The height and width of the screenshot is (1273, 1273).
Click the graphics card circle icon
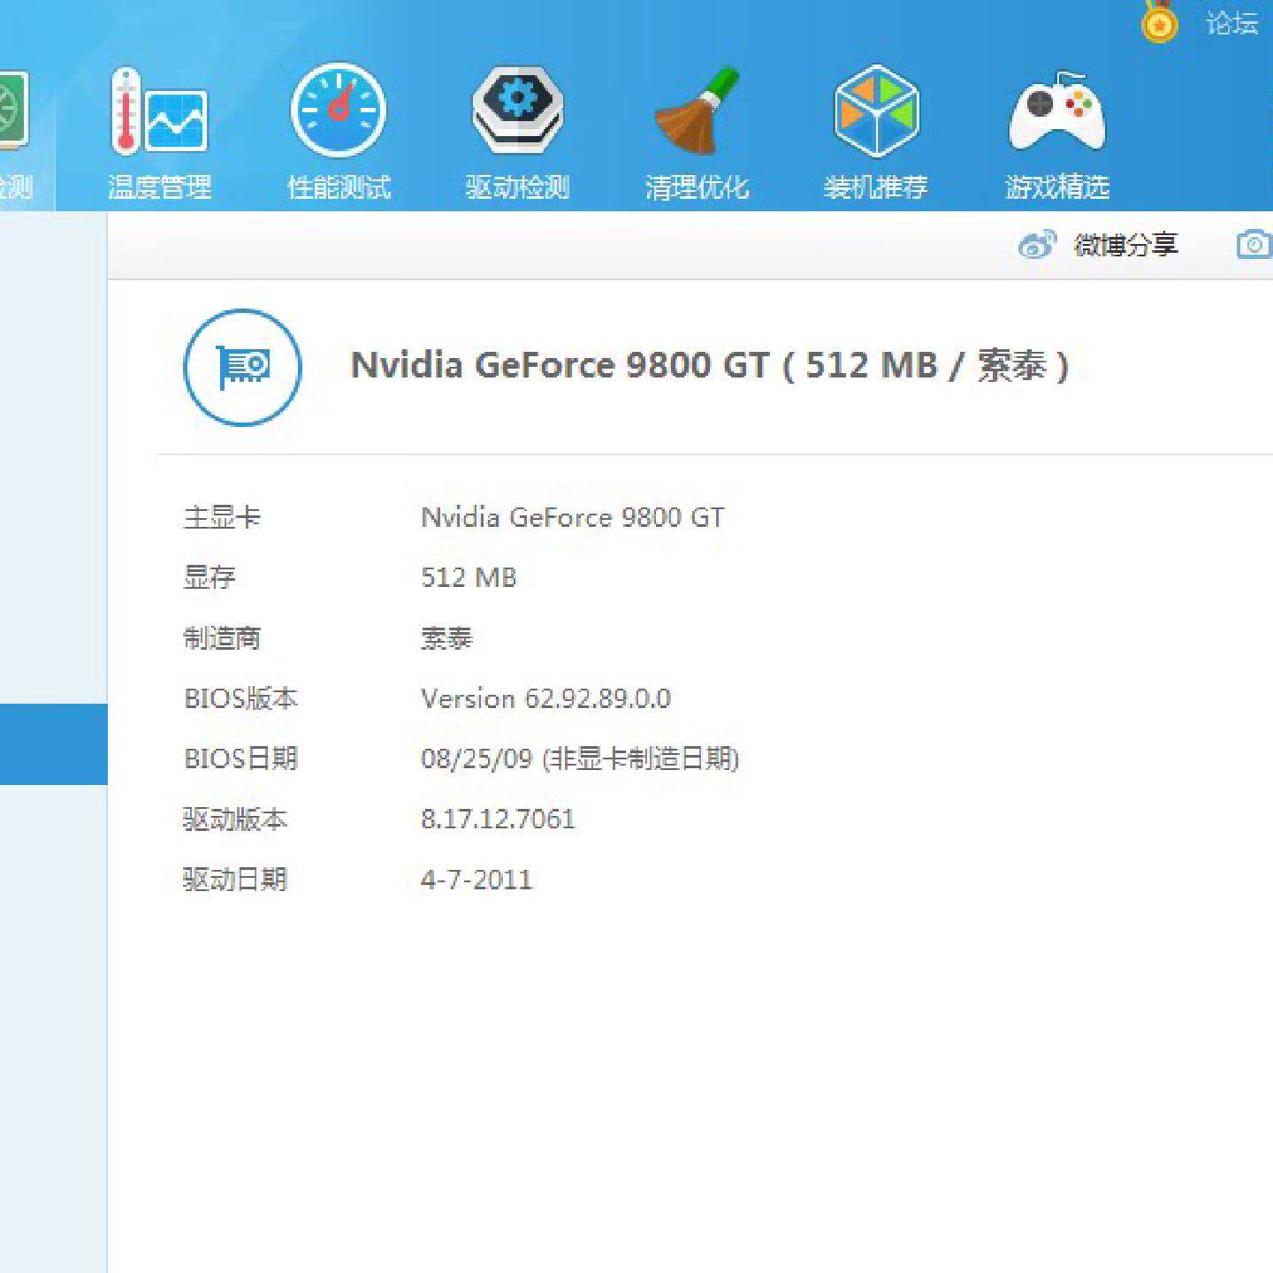coord(242,367)
